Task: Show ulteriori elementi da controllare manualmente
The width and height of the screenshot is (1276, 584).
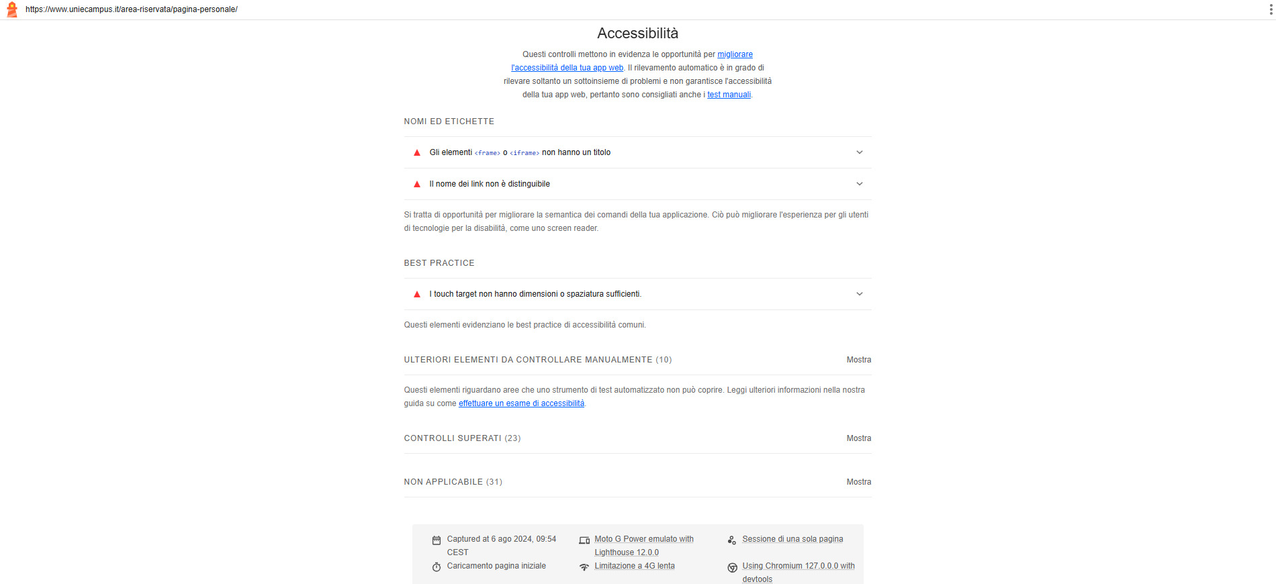Action: click(x=858, y=360)
